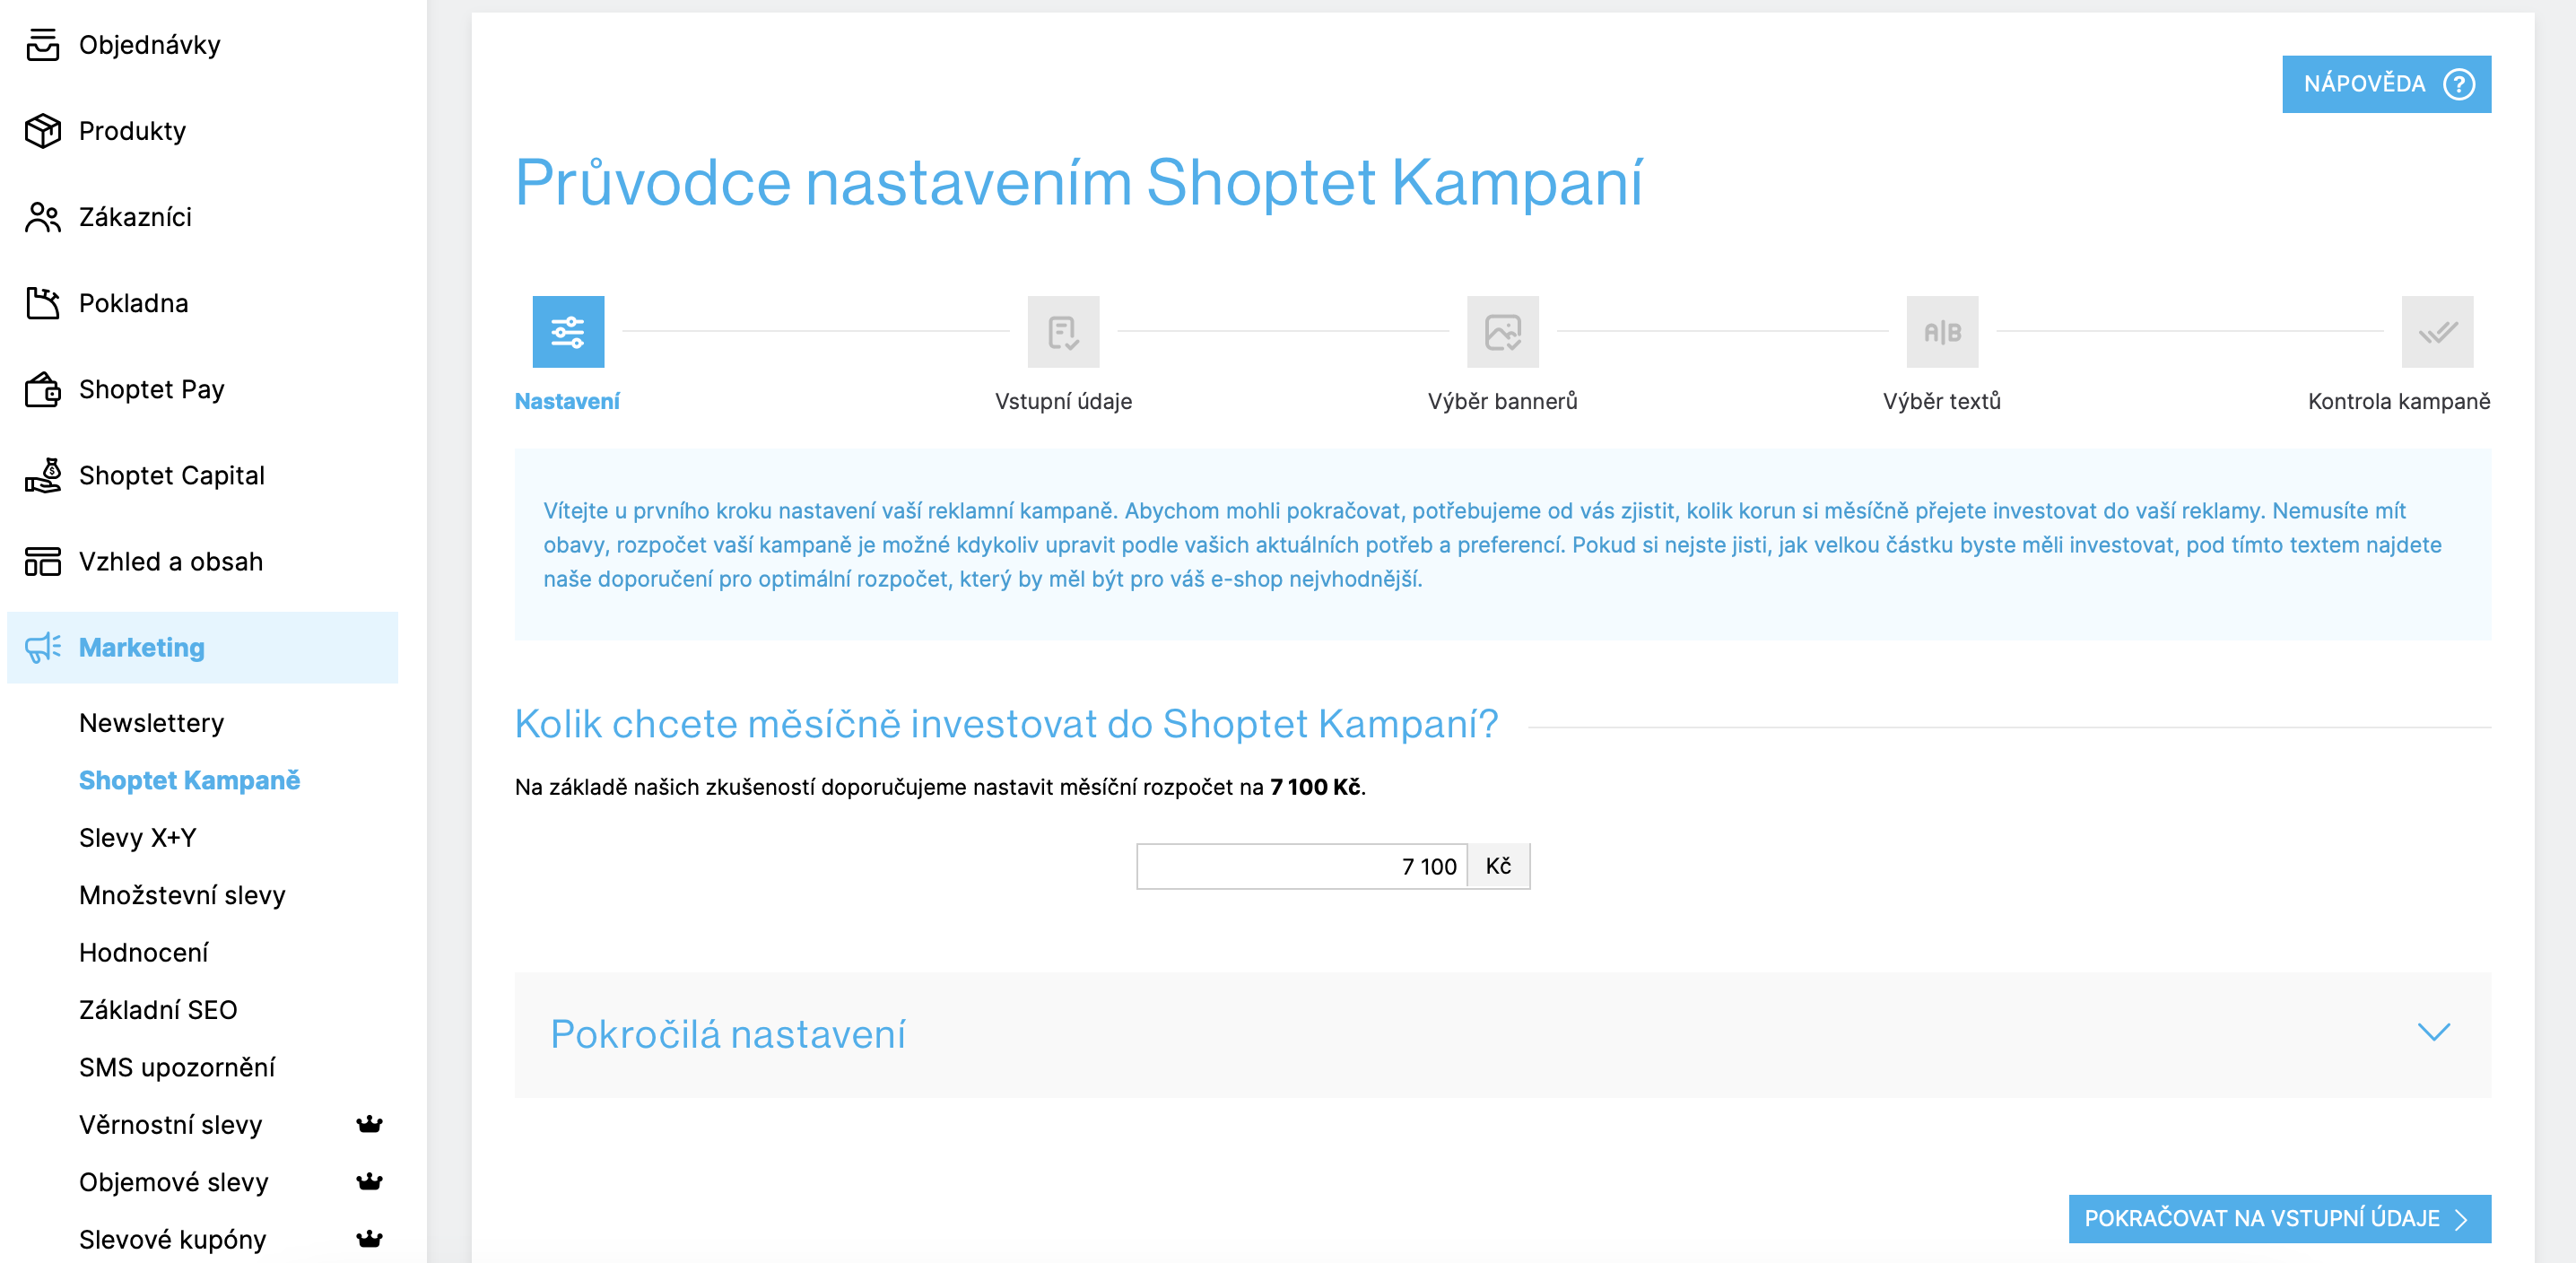Screen dimensions: 2576x1263
Task: Click crown icon next to Objemové slevy
Action: pos(369,1181)
